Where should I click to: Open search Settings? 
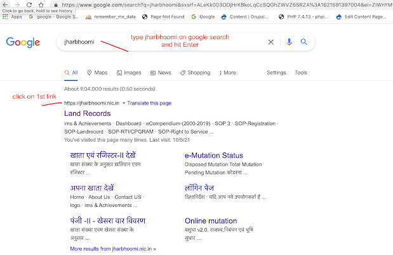276,73
